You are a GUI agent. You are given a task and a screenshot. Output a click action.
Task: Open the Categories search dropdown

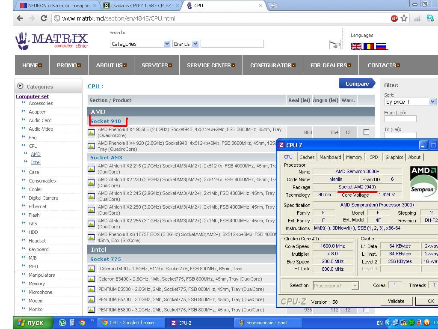coord(140,44)
